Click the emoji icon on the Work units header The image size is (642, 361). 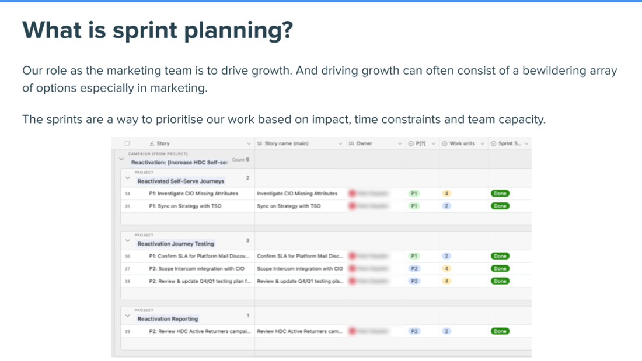click(445, 143)
